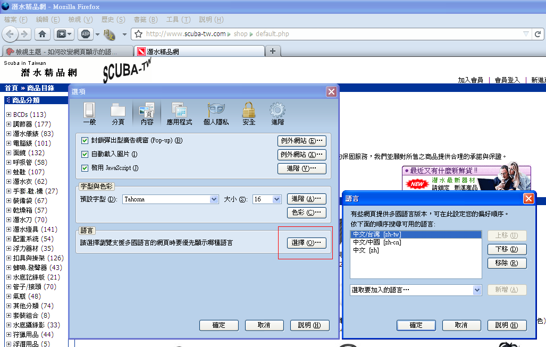Go forward with the forward arrow
This screenshot has height=347, width=546.
24,34
